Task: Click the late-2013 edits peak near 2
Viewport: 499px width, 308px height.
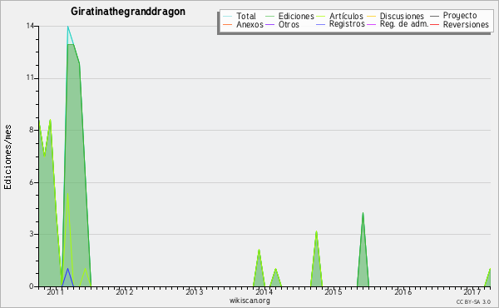Action: click(259, 250)
